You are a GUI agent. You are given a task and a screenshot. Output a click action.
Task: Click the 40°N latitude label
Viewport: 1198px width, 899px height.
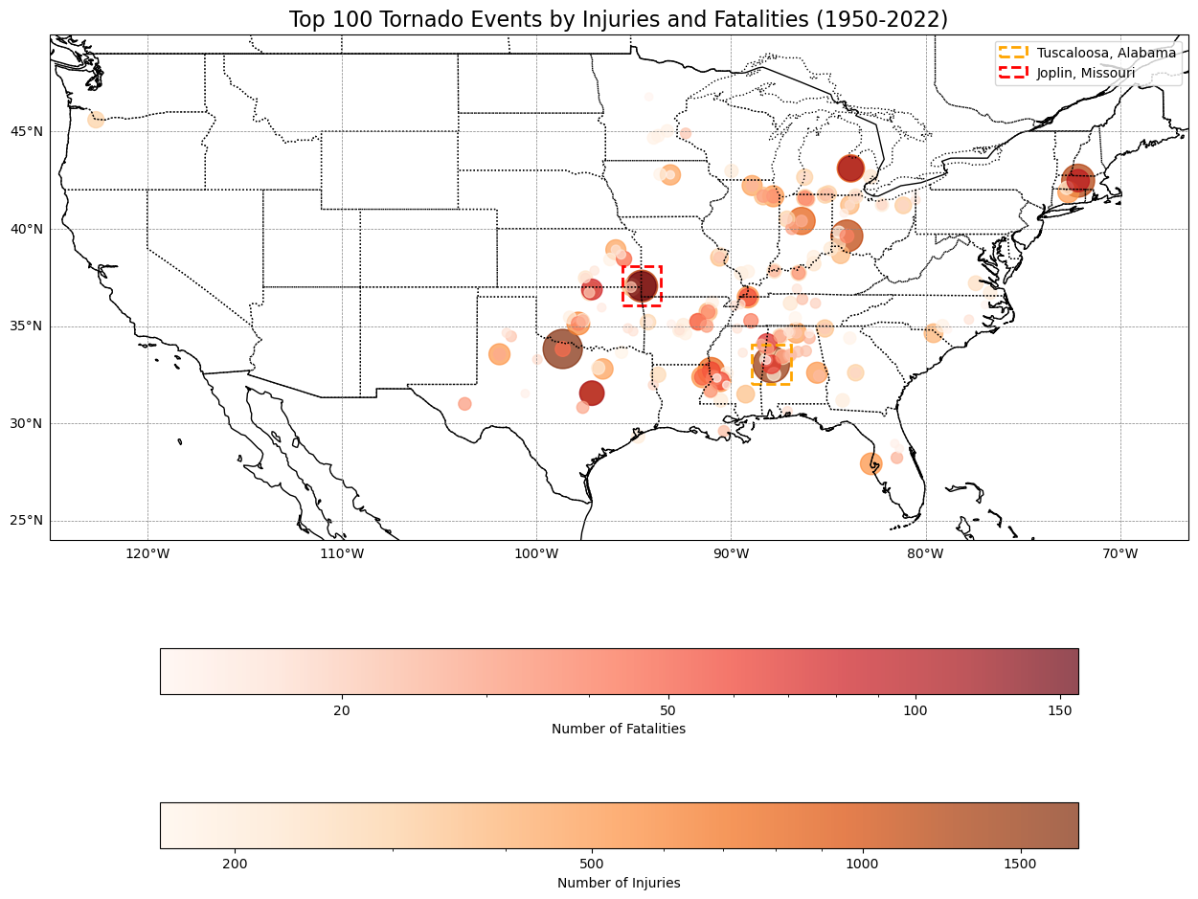pyautogui.click(x=27, y=229)
